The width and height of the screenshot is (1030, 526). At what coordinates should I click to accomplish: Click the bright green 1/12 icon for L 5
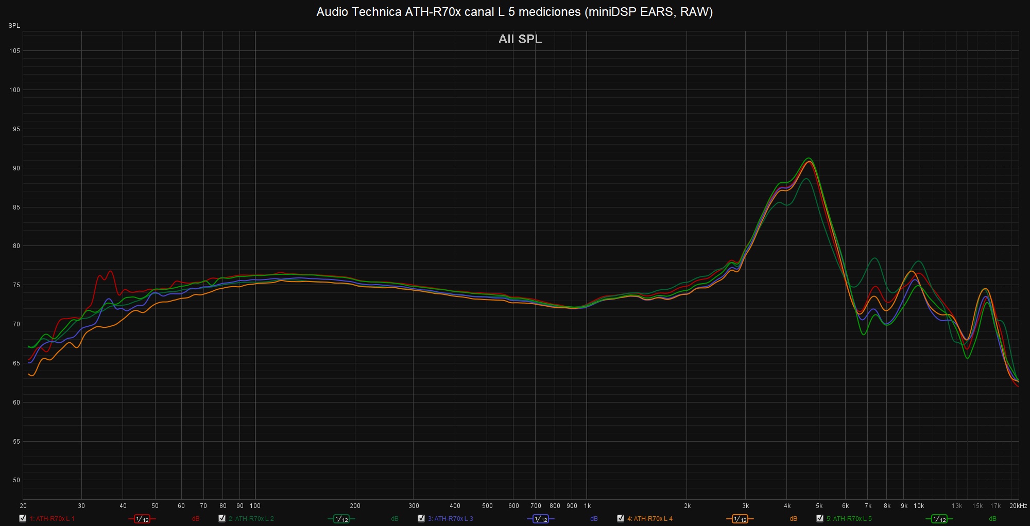coord(939,519)
